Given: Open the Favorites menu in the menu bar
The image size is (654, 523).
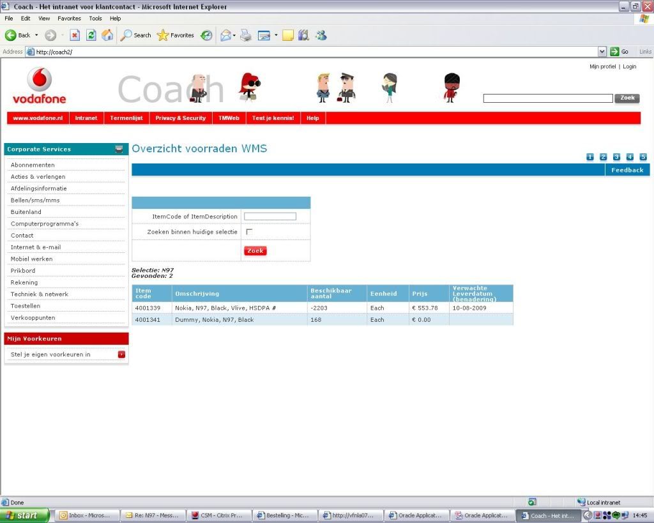Looking at the screenshot, I should 69,19.
